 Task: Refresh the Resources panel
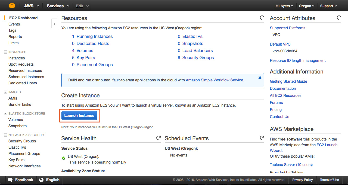(262, 18)
